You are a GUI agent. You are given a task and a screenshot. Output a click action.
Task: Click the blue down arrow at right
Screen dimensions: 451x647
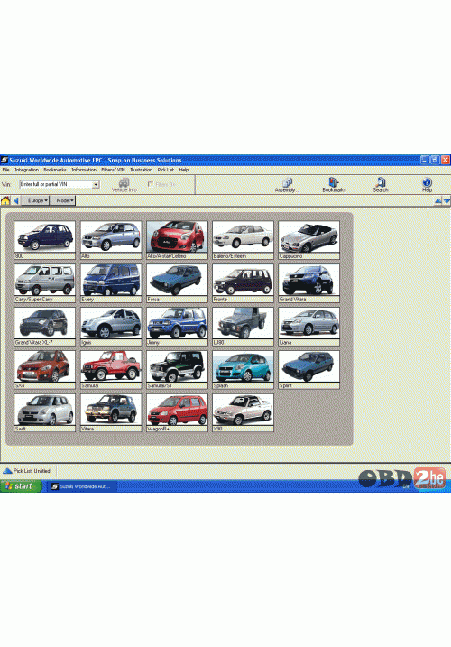click(446, 201)
